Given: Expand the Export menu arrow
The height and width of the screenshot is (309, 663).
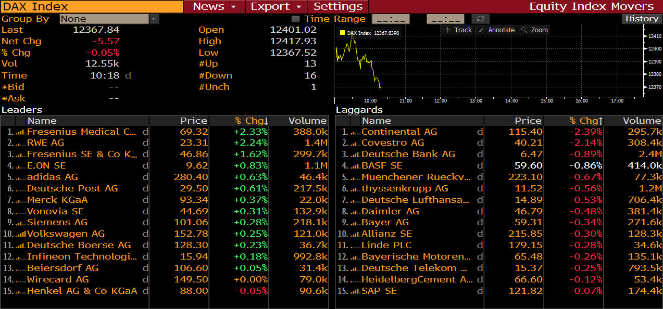Looking at the screenshot, I should click(298, 7).
